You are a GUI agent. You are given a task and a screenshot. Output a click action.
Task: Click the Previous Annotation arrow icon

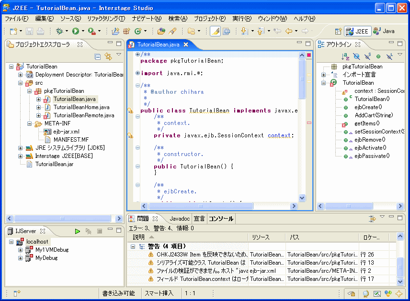coord(261,32)
